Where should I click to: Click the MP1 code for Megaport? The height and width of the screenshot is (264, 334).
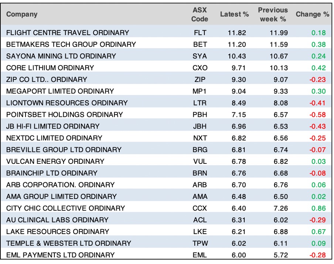(200, 91)
